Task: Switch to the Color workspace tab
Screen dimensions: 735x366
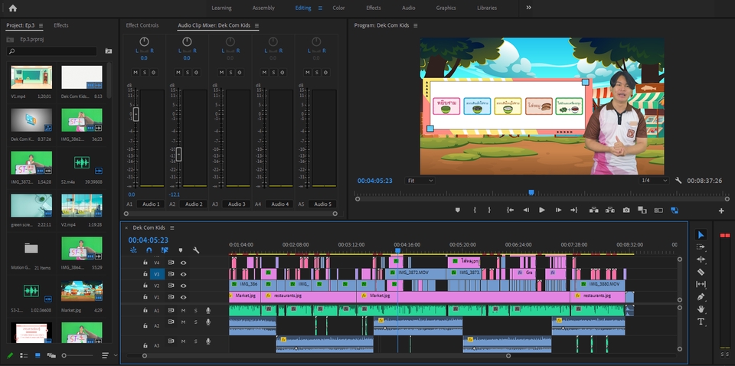Action: pos(338,8)
